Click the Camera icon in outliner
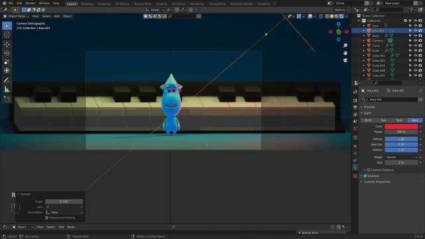The height and width of the screenshot is (239, 425). point(369,40)
